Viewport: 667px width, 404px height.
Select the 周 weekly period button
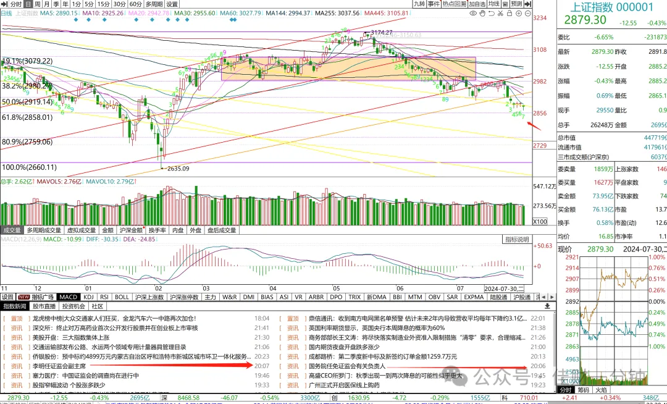[x=38, y=4]
